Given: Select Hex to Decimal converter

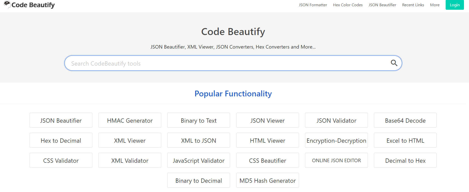Looking at the screenshot, I should click(x=61, y=140).
